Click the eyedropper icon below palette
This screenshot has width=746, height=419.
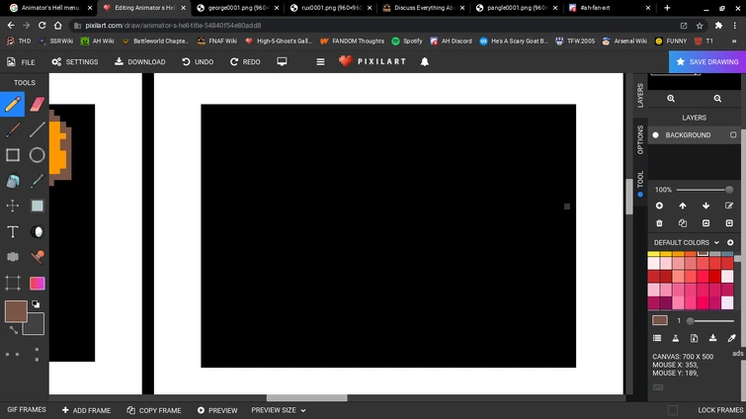732,338
